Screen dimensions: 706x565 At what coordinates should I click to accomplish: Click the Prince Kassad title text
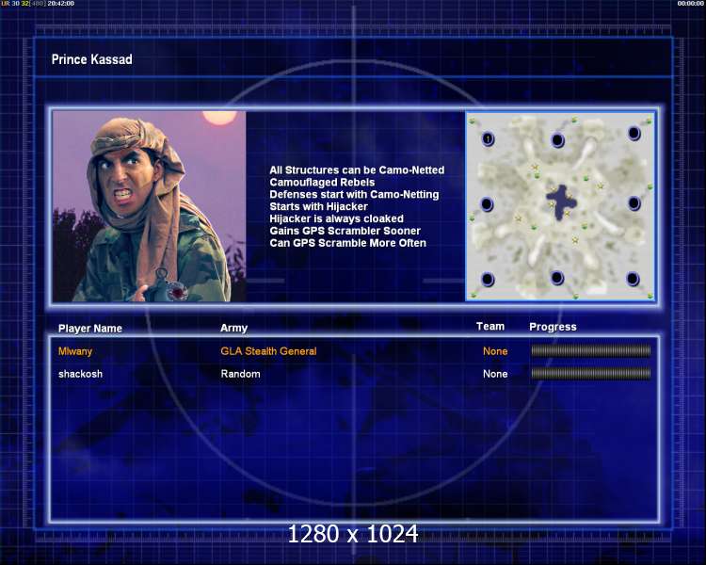[92, 59]
